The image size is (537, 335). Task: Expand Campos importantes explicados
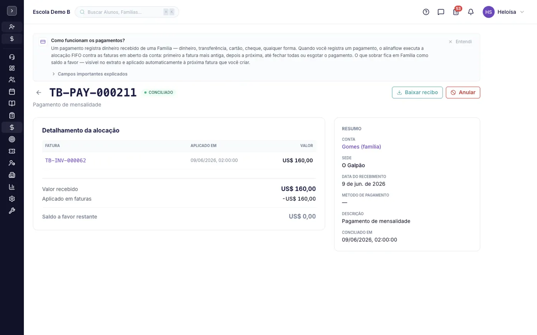(x=89, y=74)
